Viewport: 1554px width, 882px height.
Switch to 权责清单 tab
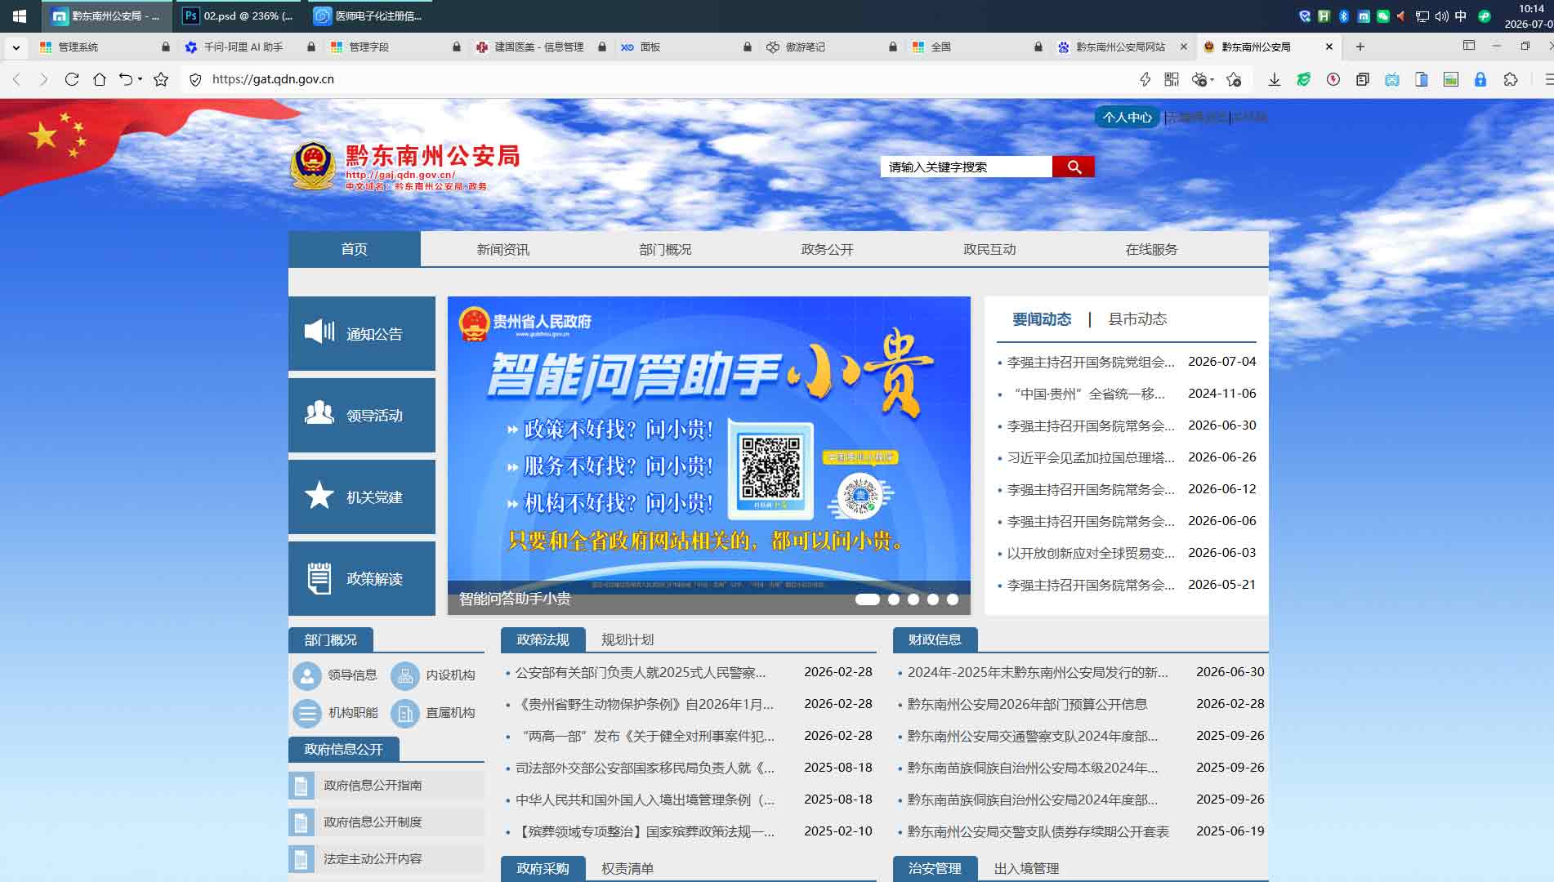(627, 868)
